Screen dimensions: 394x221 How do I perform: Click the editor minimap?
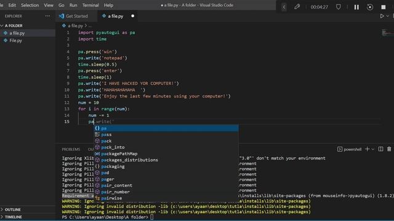point(387,33)
